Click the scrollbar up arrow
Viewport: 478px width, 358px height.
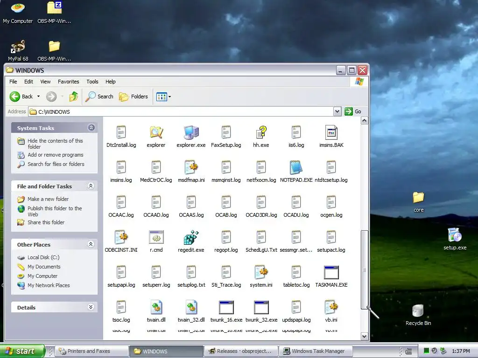pyautogui.click(x=364, y=121)
